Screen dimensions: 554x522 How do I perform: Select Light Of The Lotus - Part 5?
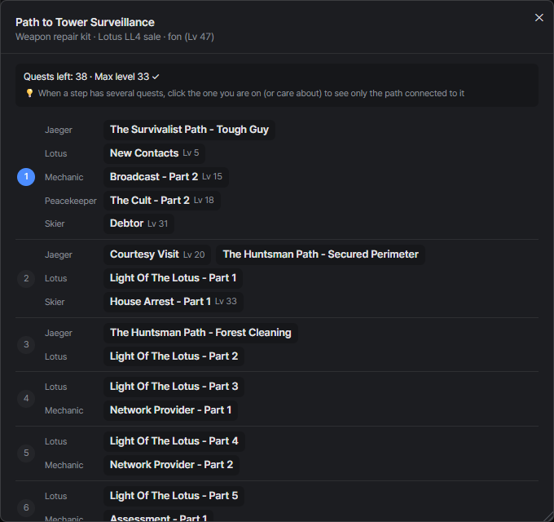click(x=174, y=496)
